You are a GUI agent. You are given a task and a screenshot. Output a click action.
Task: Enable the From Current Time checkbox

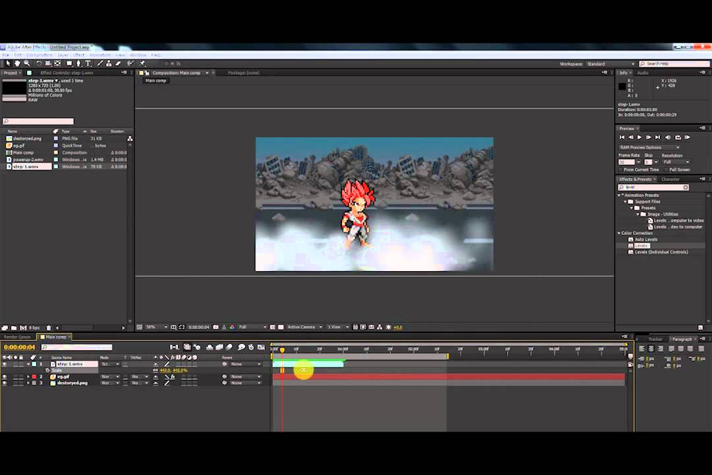tap(620, 170)
